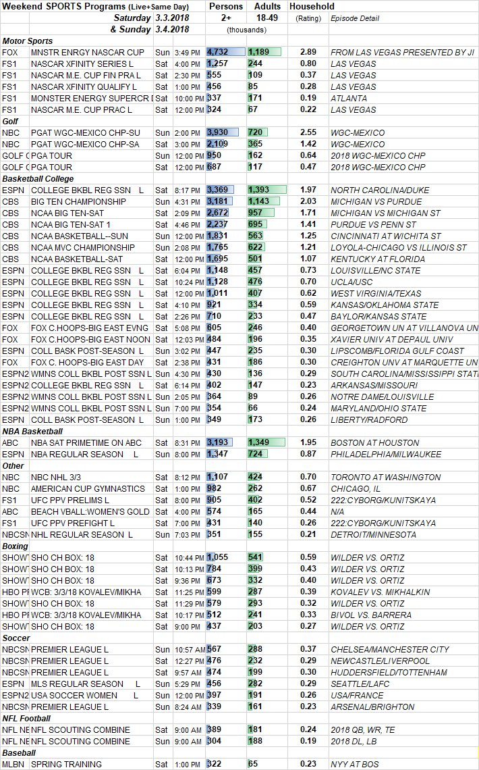Click the 'Soccer' section heading

click(x=16, y=638)
